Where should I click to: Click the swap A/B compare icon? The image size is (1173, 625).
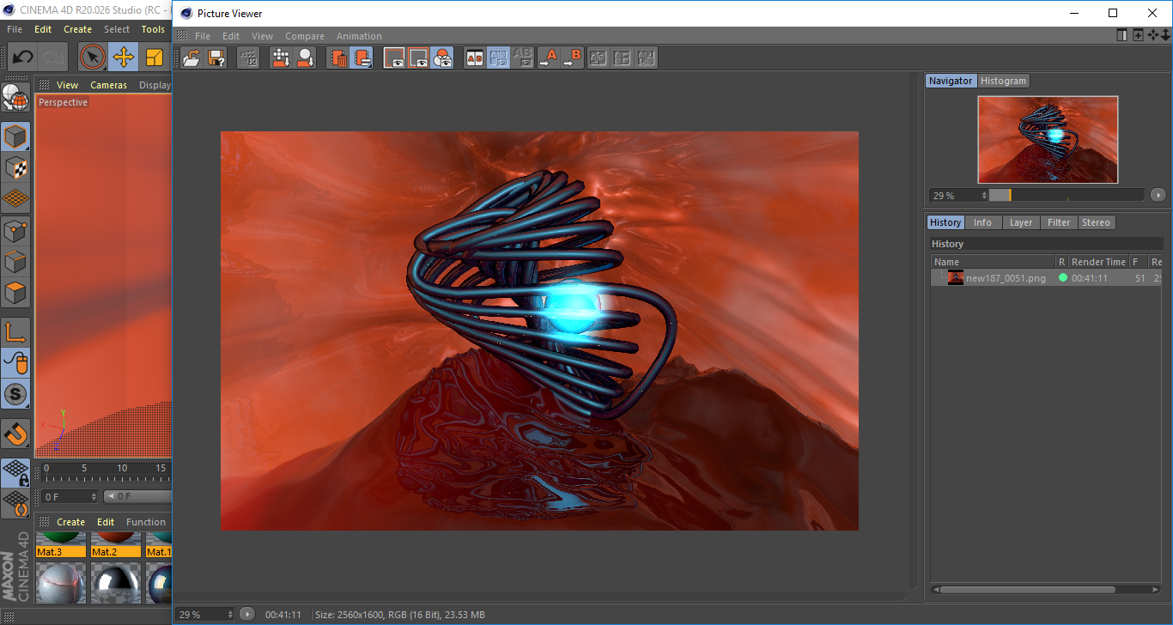pos(599,58)
